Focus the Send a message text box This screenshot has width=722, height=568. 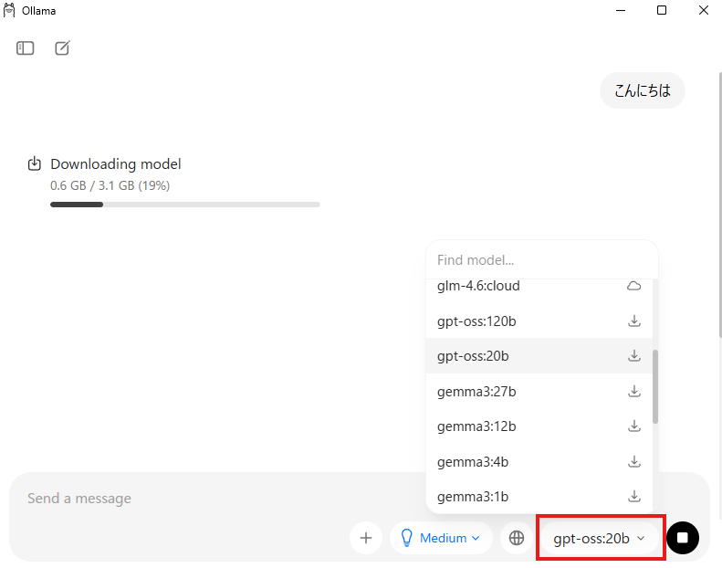coord(183,499)
